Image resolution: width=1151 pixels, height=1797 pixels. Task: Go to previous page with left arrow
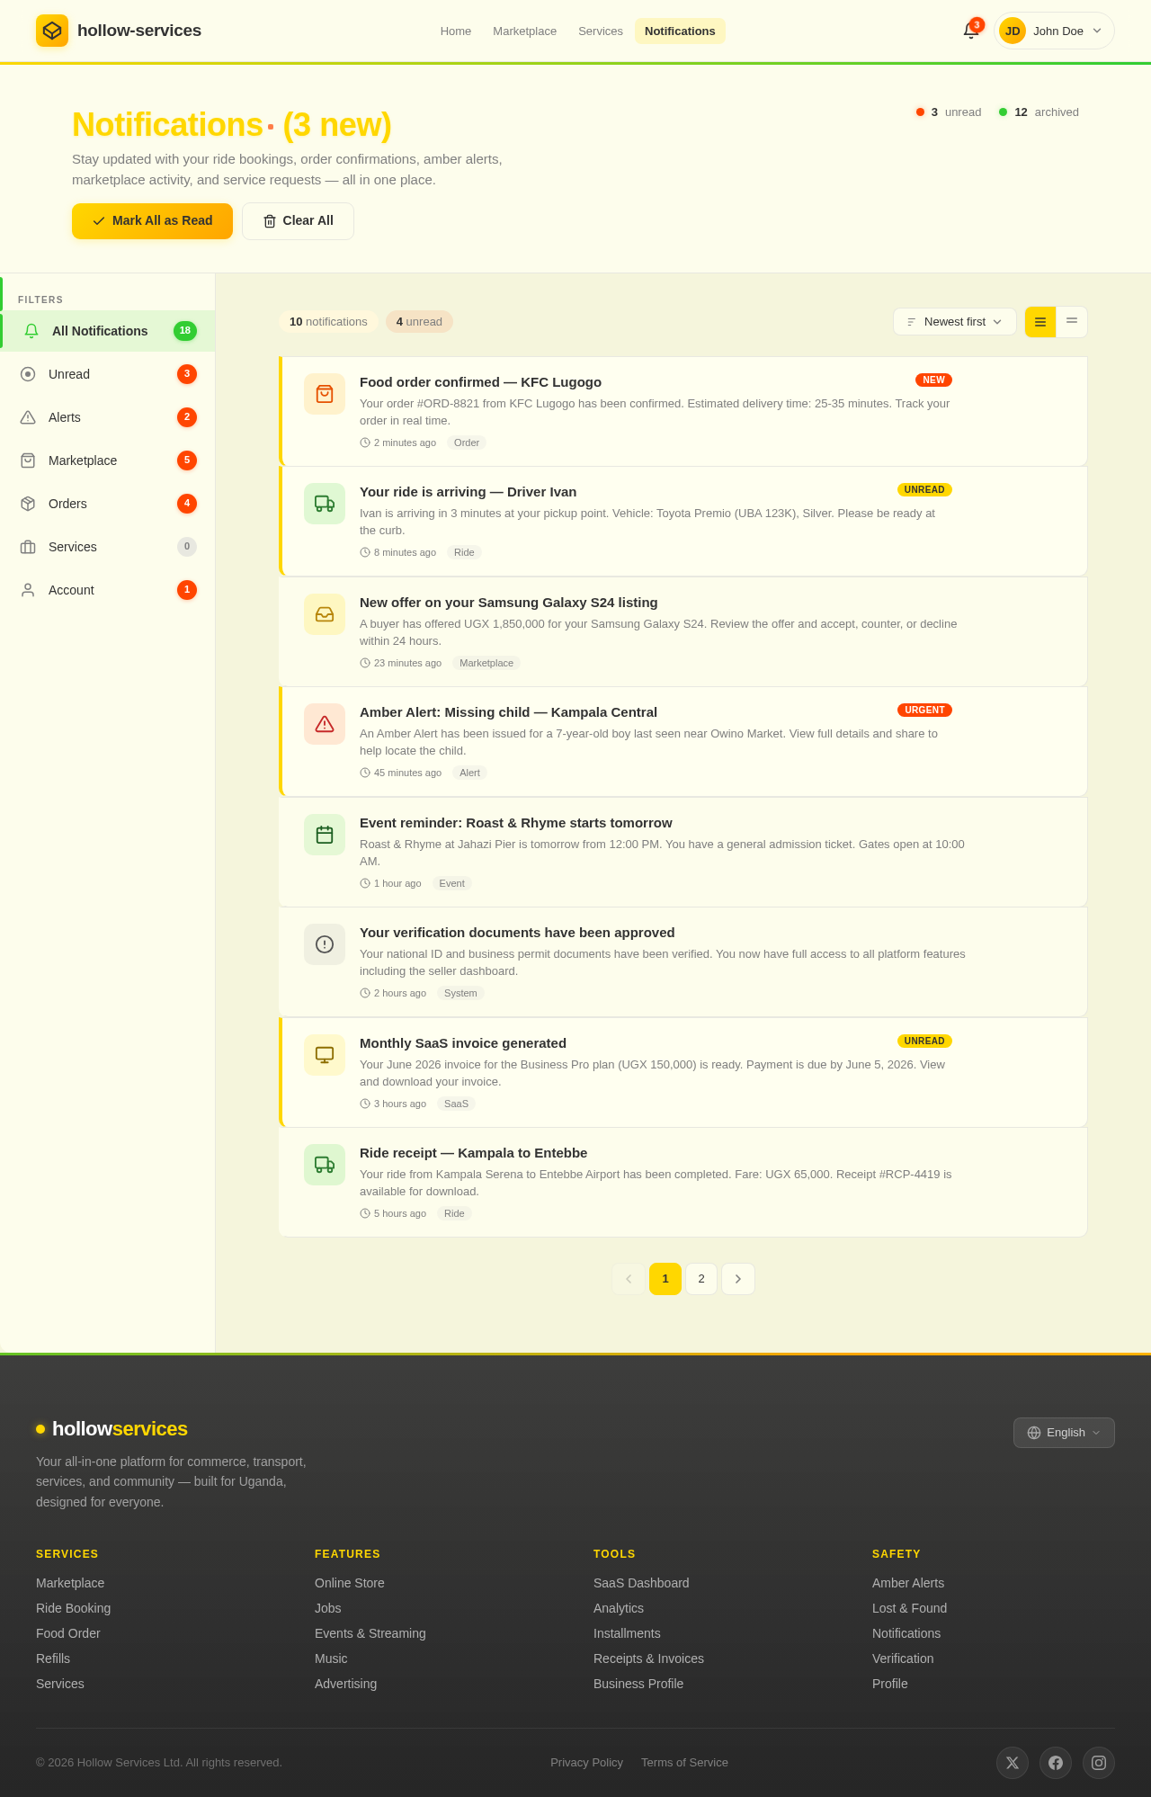[629, 1279]
